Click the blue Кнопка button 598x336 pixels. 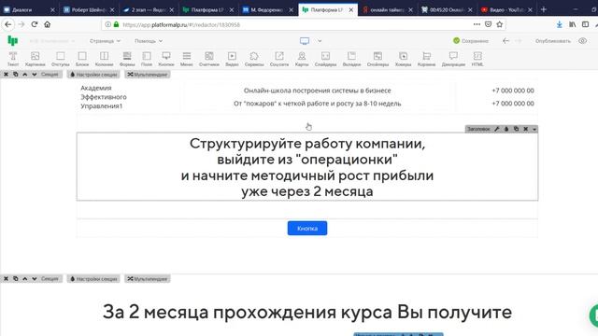tap(307, 228)
